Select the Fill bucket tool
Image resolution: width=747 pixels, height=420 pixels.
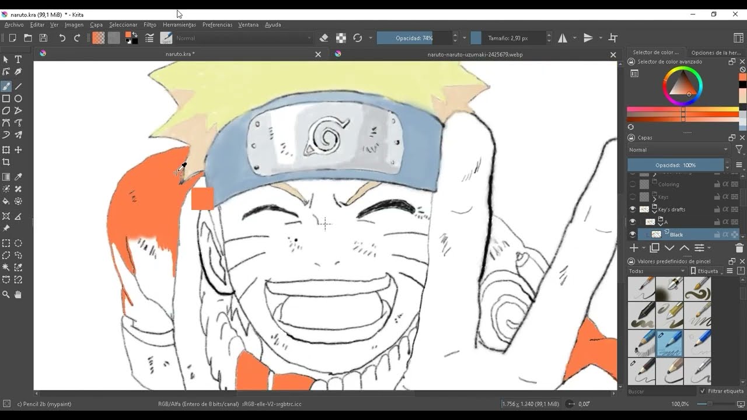6,201
